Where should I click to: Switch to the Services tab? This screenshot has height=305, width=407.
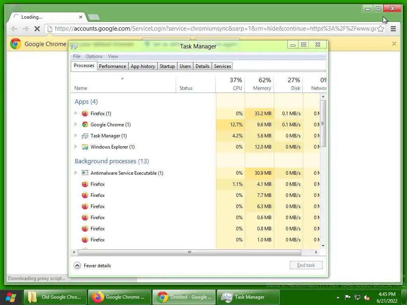[222, 66]
